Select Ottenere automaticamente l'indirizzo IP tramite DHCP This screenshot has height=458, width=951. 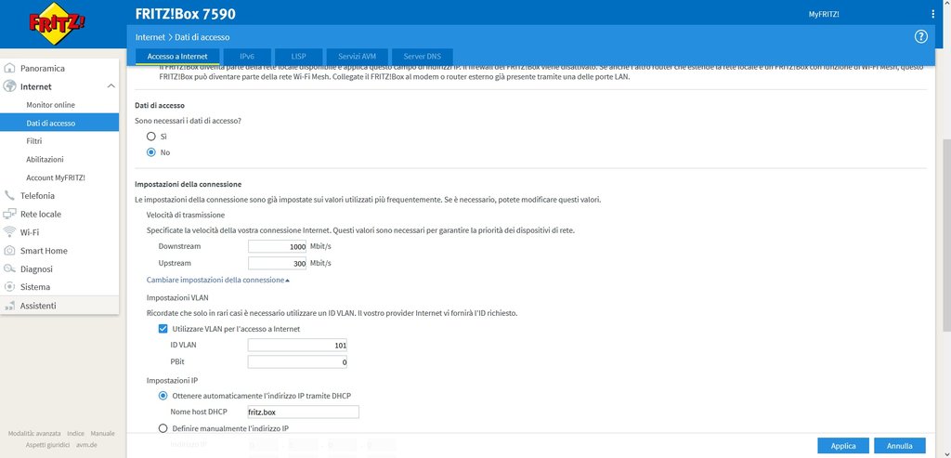point(163,396)
